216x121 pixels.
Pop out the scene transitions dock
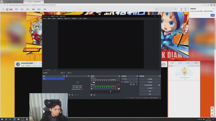point(137,76)
